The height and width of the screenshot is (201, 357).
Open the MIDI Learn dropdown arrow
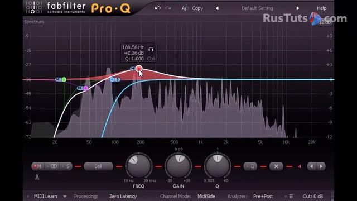click(x=65, y=196)
